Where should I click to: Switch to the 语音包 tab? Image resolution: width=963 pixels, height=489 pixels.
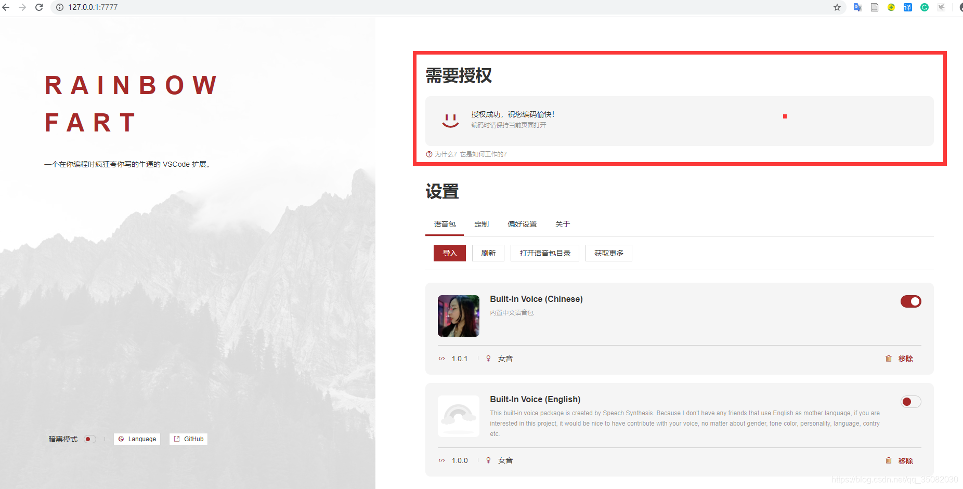click(445, 224)
